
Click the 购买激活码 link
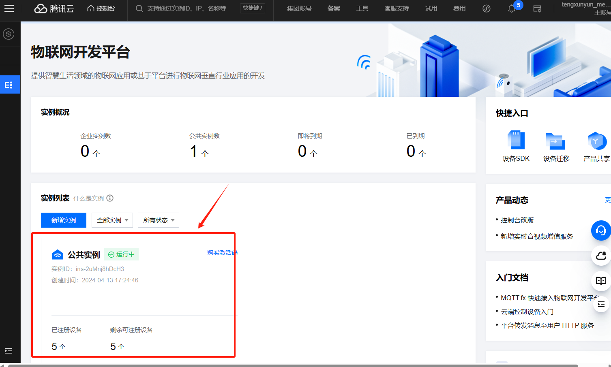[x=222, y=252]
